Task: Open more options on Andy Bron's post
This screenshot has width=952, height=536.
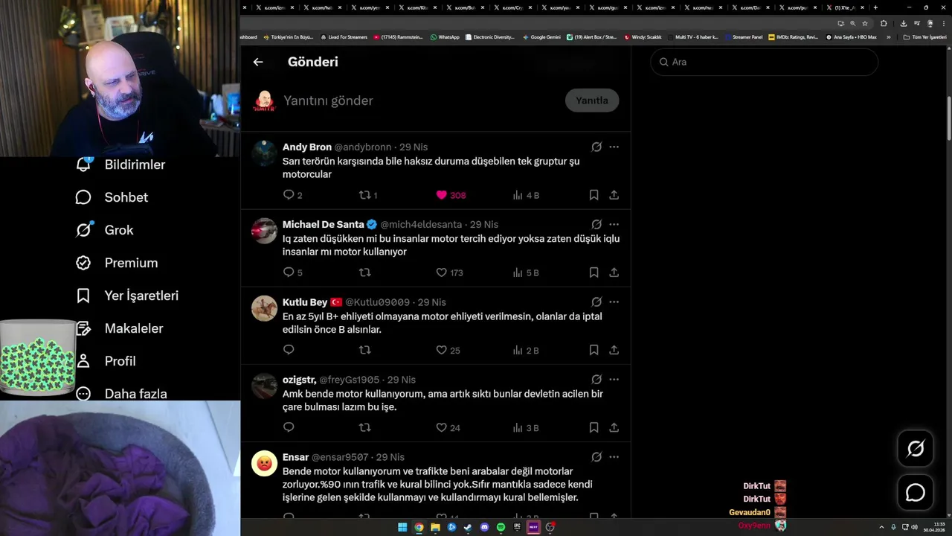Action: point(614,147)
